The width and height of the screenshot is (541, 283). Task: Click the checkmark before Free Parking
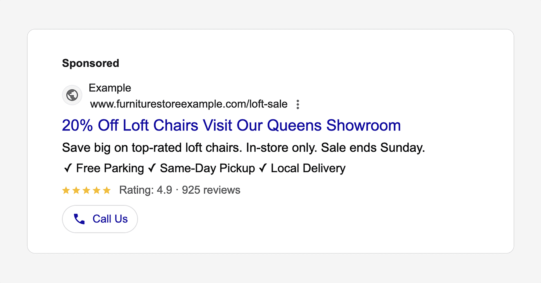click(68, 168)
